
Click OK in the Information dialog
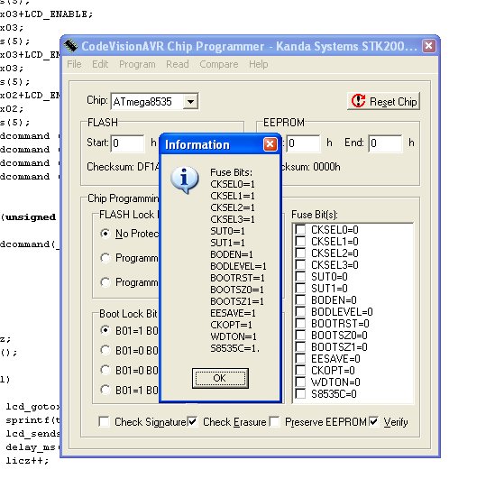coord(220,378)
